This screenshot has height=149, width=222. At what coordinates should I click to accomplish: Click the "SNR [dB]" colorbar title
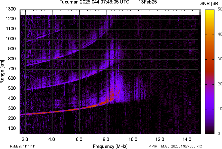point(210,4)
